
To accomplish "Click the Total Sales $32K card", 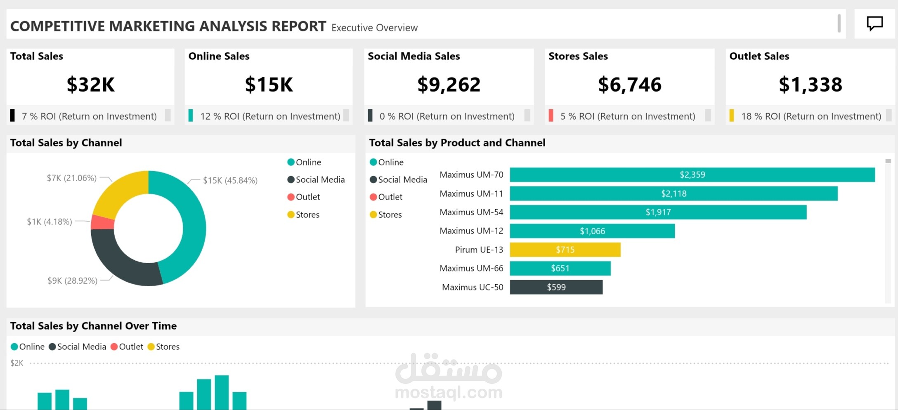I will [90, 86].
